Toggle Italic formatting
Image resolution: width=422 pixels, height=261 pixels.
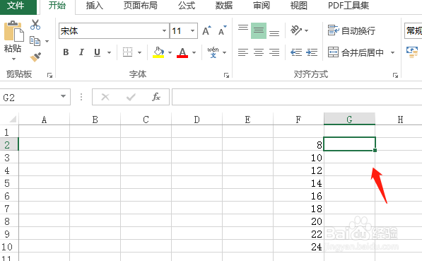coord(81,52)
